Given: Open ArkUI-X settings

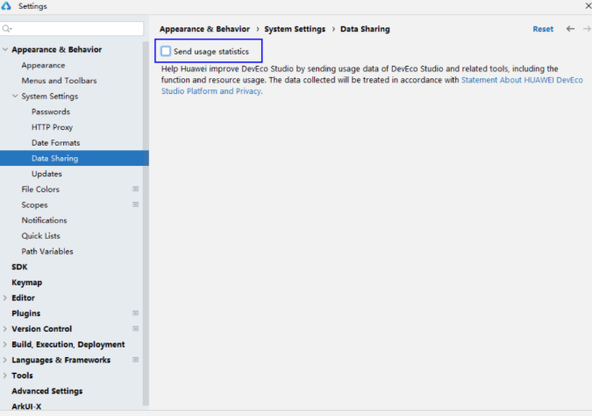Looking at the screenshot, I should (26, 406).
